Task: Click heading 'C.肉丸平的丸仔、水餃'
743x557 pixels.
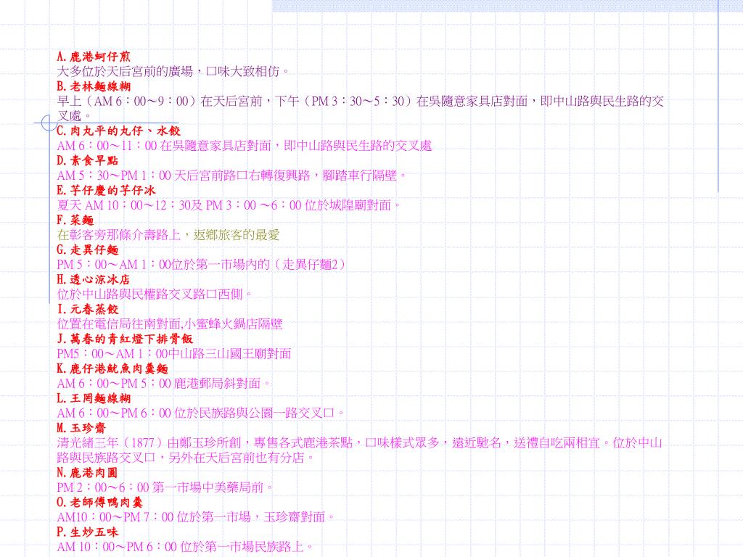Action: tap(118, 131)
